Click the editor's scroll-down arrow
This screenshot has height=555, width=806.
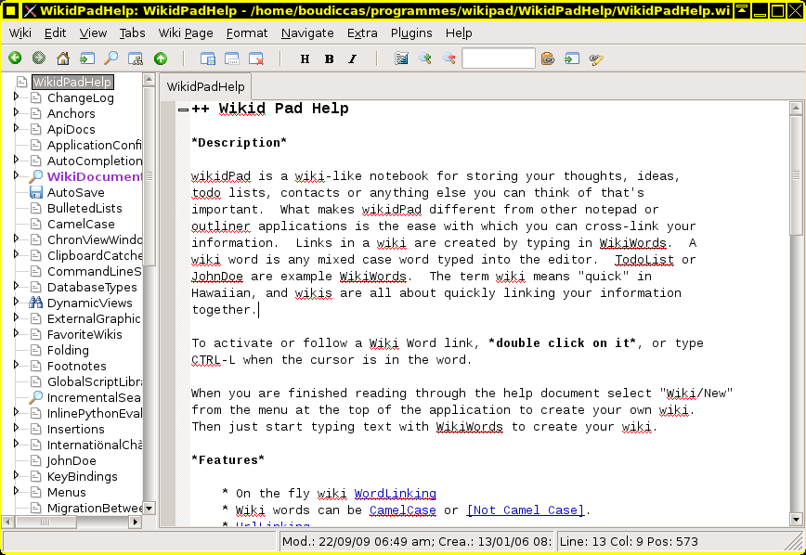pos(796,520)
